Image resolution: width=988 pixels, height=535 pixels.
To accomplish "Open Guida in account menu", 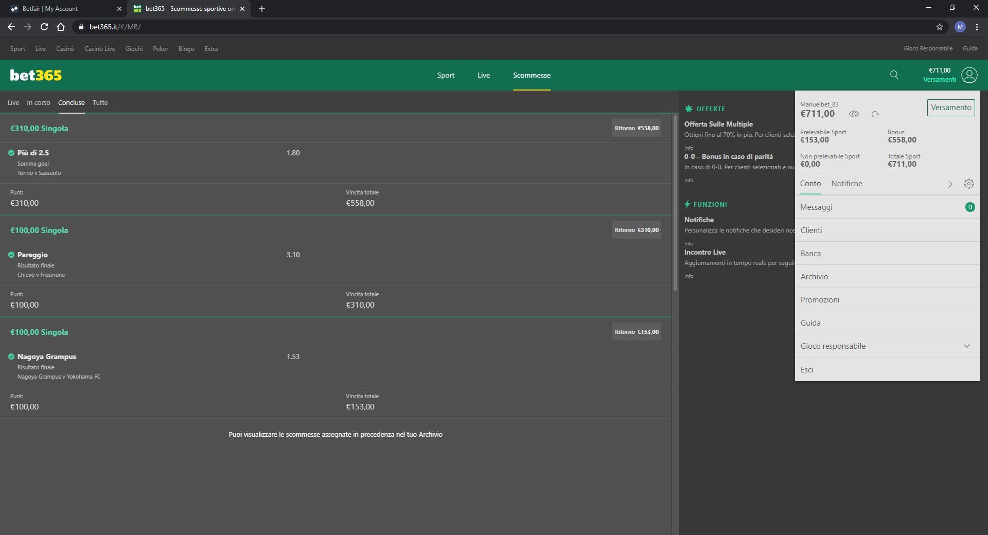I will 887,323.
